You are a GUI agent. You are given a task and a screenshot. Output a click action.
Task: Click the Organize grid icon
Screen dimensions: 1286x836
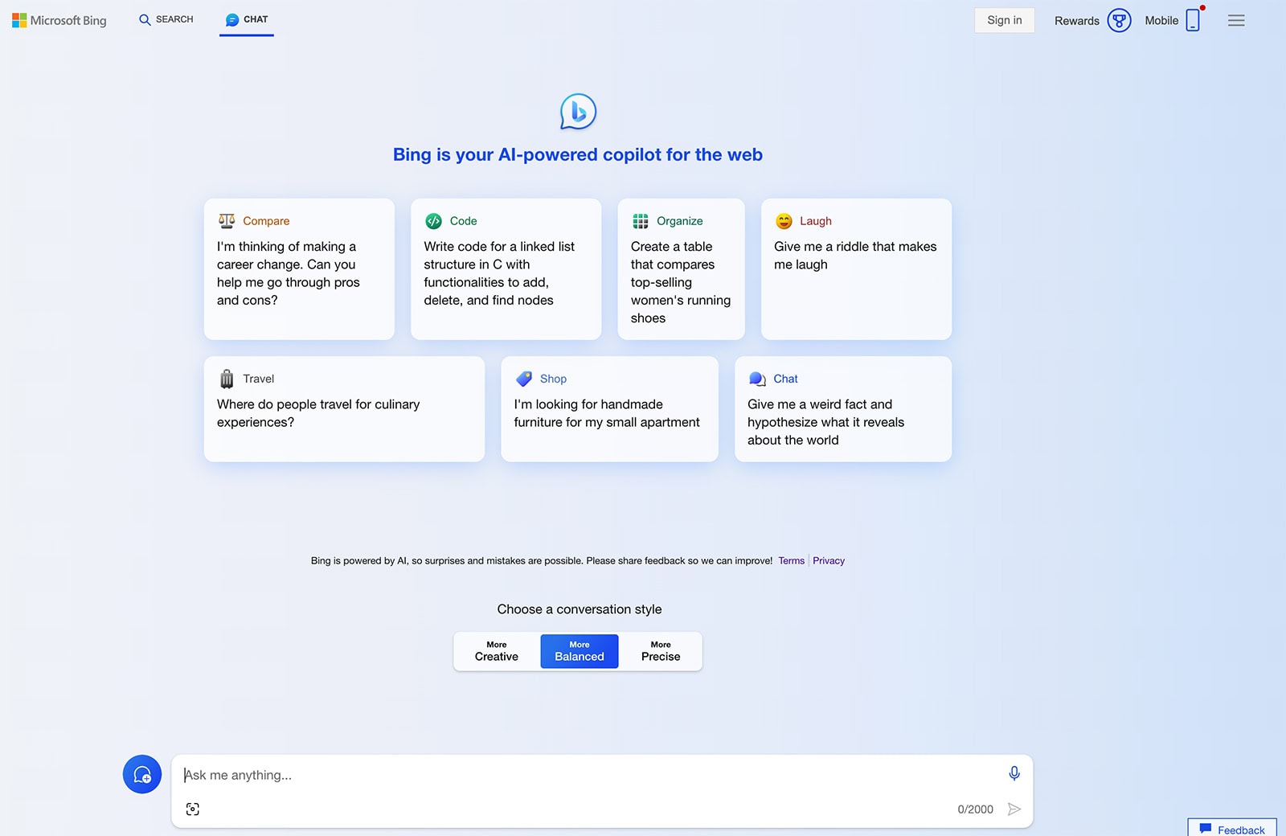pos(641,221)
